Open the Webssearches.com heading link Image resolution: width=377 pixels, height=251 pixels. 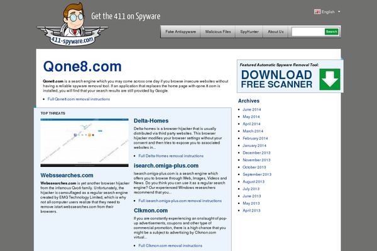(x=67, y=175)
